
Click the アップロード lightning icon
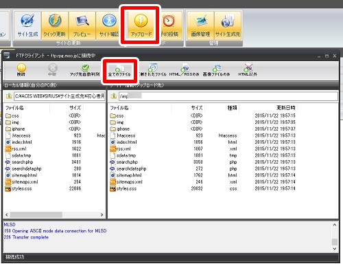click(141, 21)
